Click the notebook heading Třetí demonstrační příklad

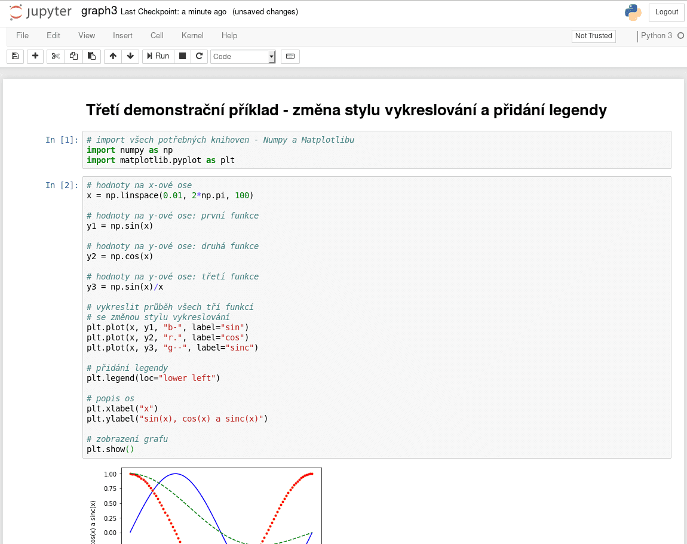(346, 110)
